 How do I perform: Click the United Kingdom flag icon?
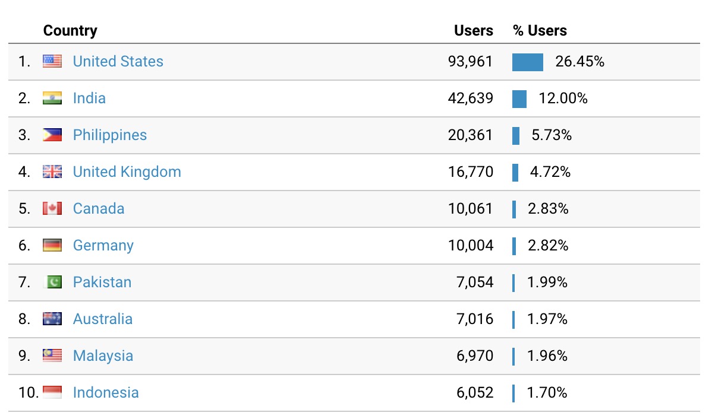[52, 172]
